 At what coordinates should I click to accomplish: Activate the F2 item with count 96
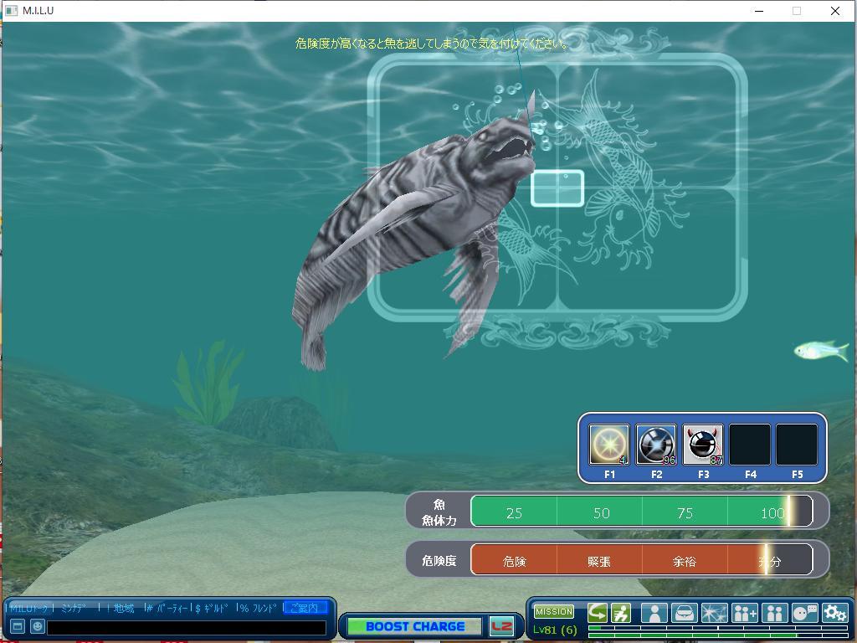click(x=655, y=445)
